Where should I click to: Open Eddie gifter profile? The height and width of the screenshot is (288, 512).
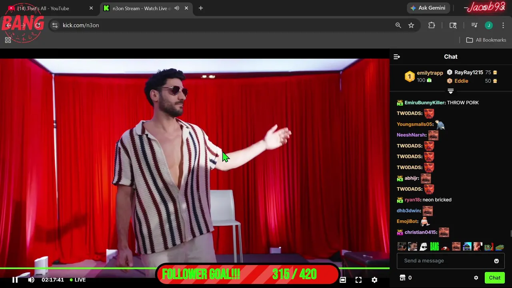tap(461, 81)
